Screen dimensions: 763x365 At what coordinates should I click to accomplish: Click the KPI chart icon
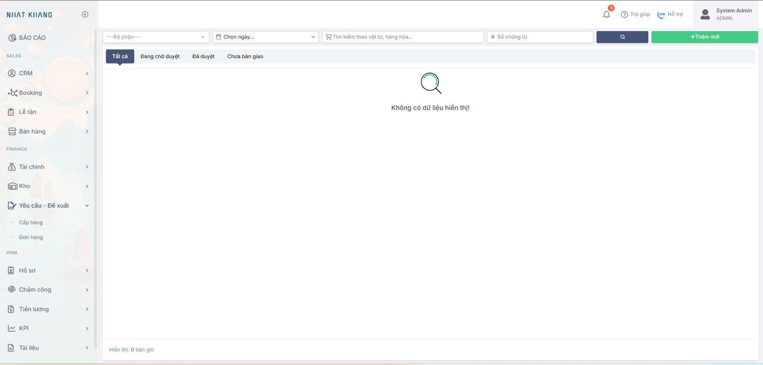click(x=12, y=328)
